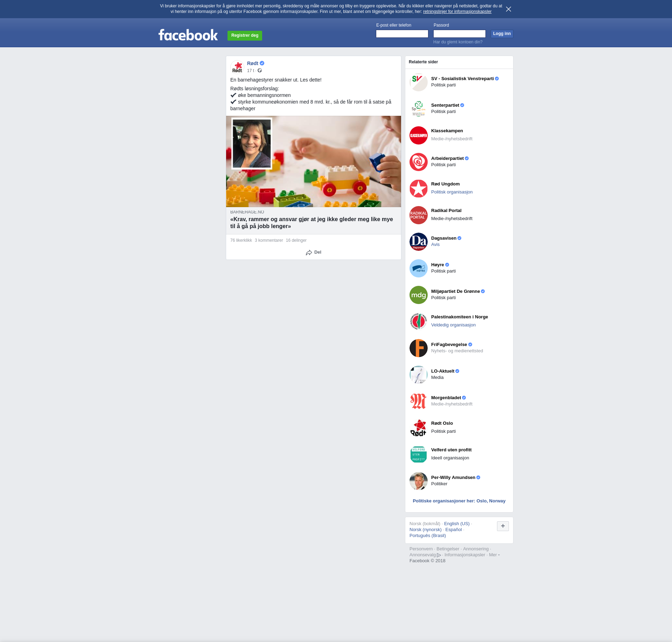The image size is (672, 642).
Task: Open Senterpartiet page name
Action: pos(445,105)
